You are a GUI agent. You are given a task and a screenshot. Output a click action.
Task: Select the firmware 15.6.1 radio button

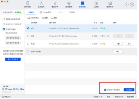(x=28, y=44)
